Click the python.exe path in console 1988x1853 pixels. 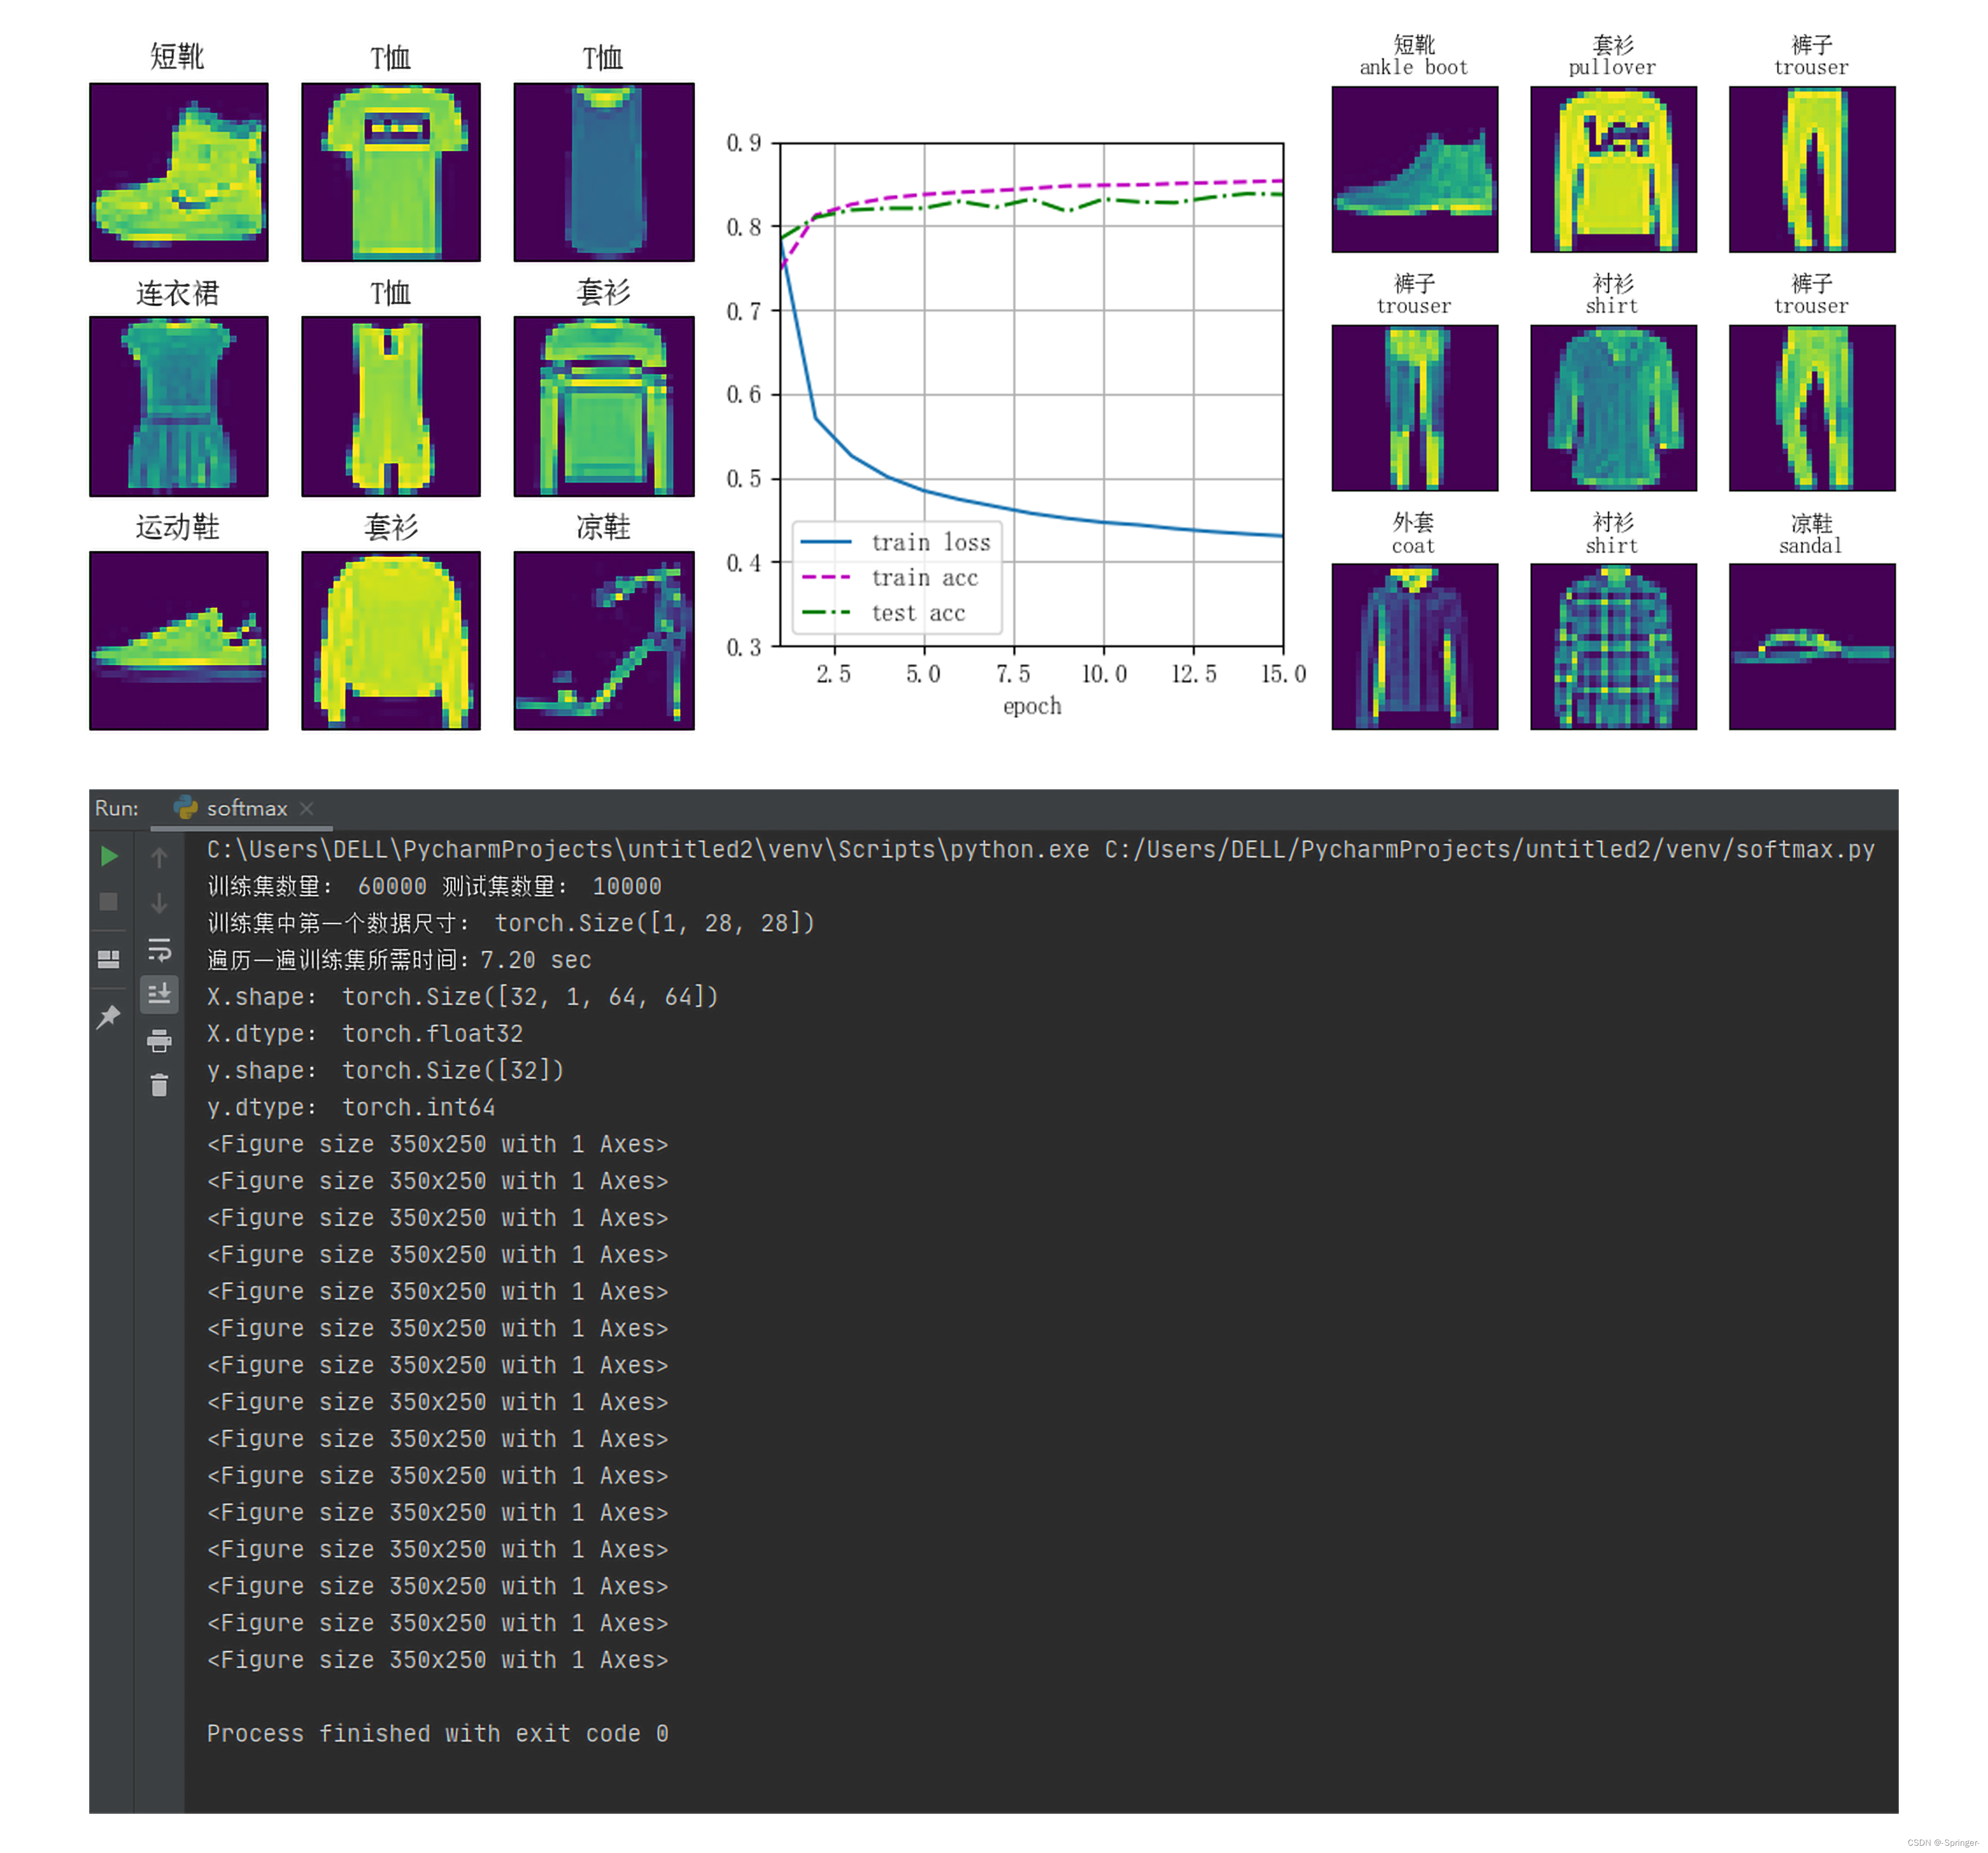point(647,849)
